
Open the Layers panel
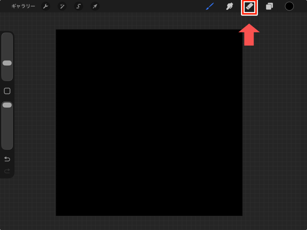tap(269, 6)
